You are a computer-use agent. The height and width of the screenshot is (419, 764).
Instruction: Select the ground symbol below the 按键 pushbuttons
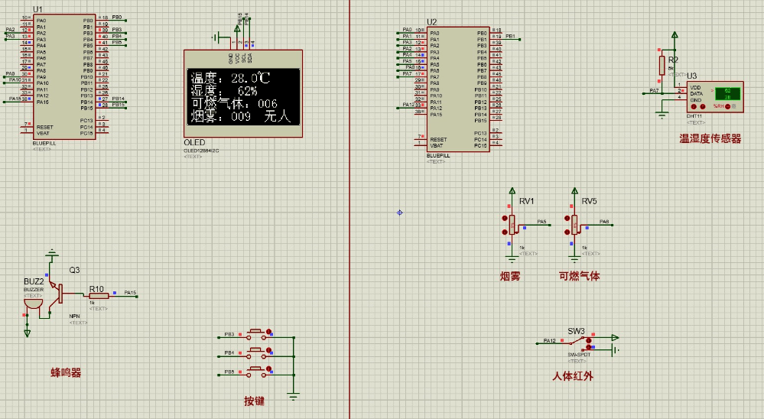[x=293, y=396]
